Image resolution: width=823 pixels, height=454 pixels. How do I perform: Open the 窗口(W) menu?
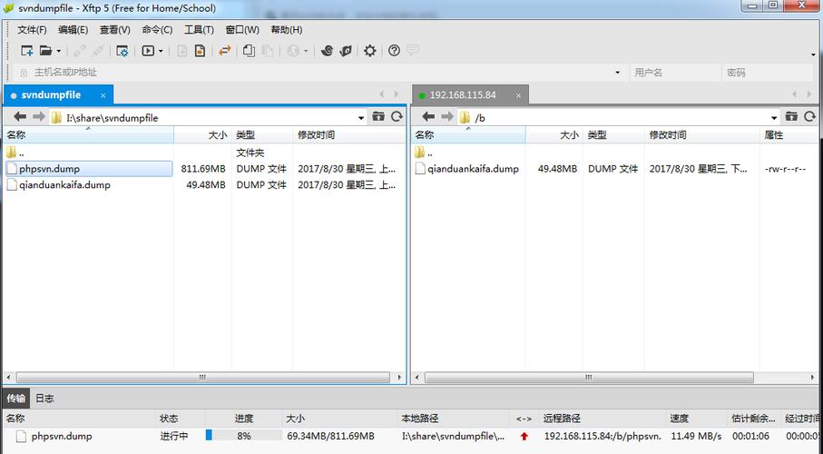coord(242,30)
